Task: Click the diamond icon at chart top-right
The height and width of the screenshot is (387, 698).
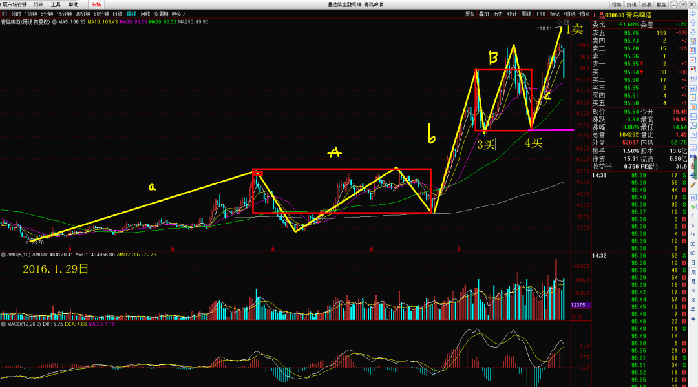Action: (560, 22)
